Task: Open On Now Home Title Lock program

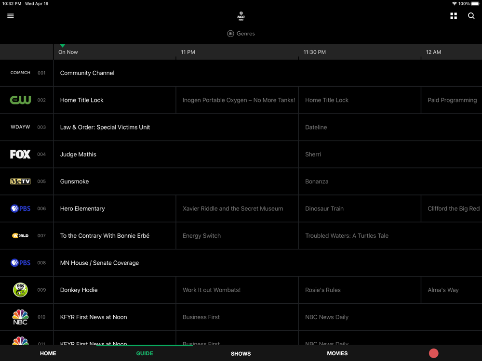Action: tap(115, 100)
